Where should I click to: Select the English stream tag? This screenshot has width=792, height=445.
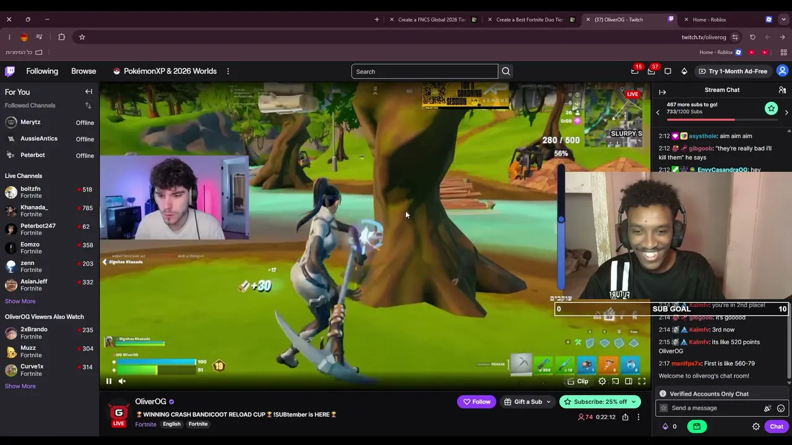[x=172, y=424]
